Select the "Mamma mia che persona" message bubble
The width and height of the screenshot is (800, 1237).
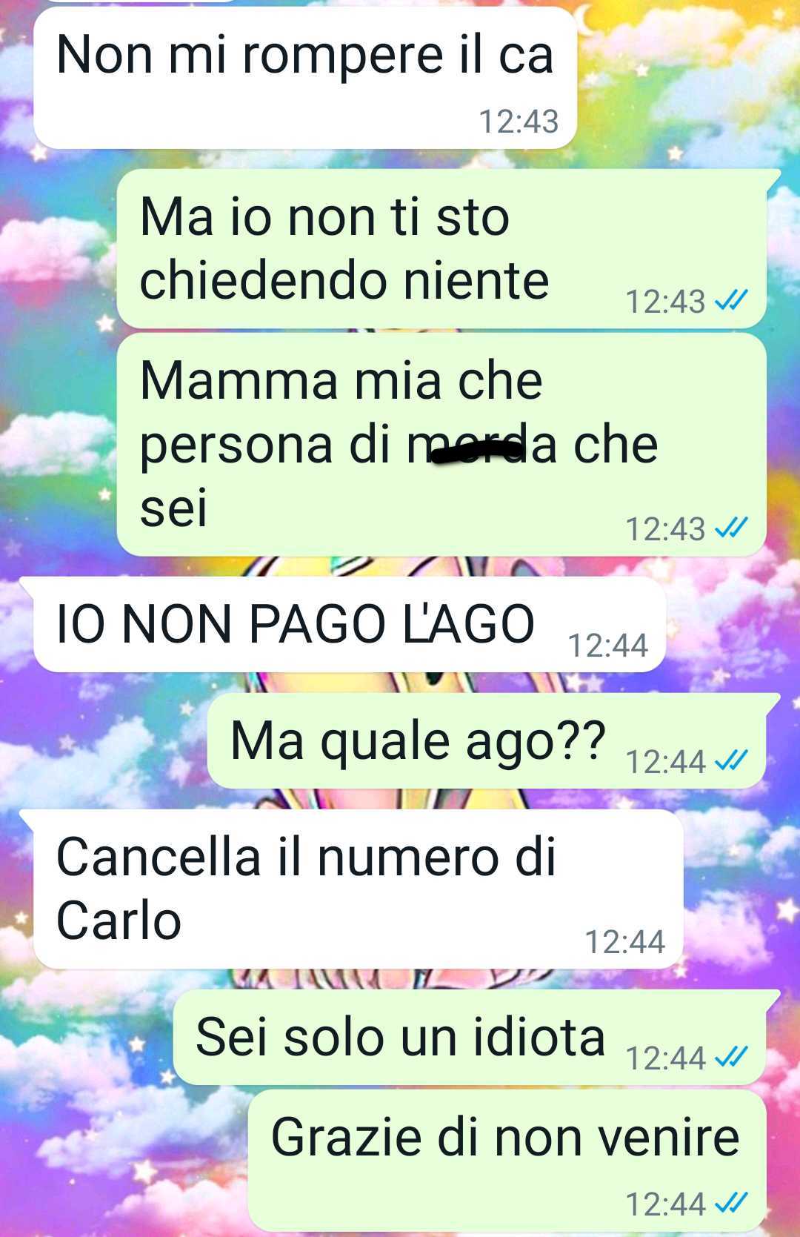click(441, 444)
